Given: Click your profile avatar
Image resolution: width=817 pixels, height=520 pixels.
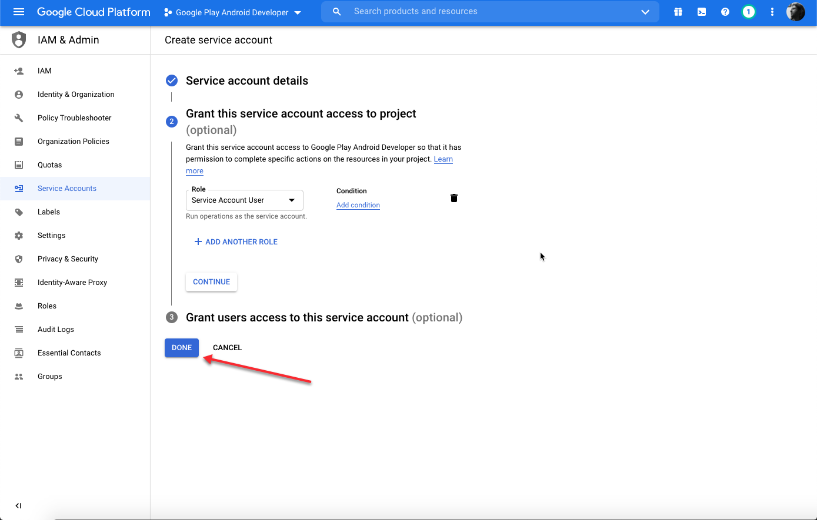Looking at the screenshot, I should pos(795,12).
